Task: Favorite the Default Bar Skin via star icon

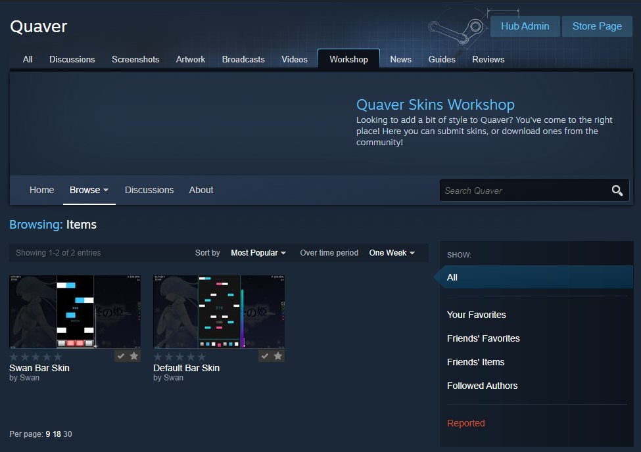Action: point(277,355)
